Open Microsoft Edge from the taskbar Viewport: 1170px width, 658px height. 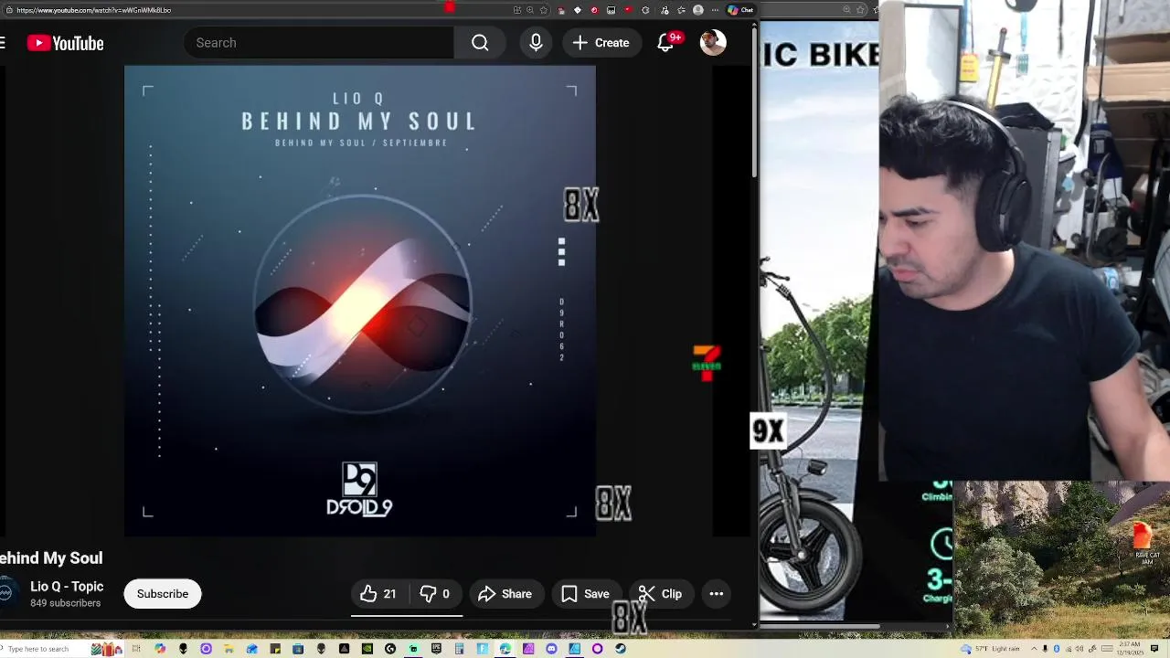505,649
